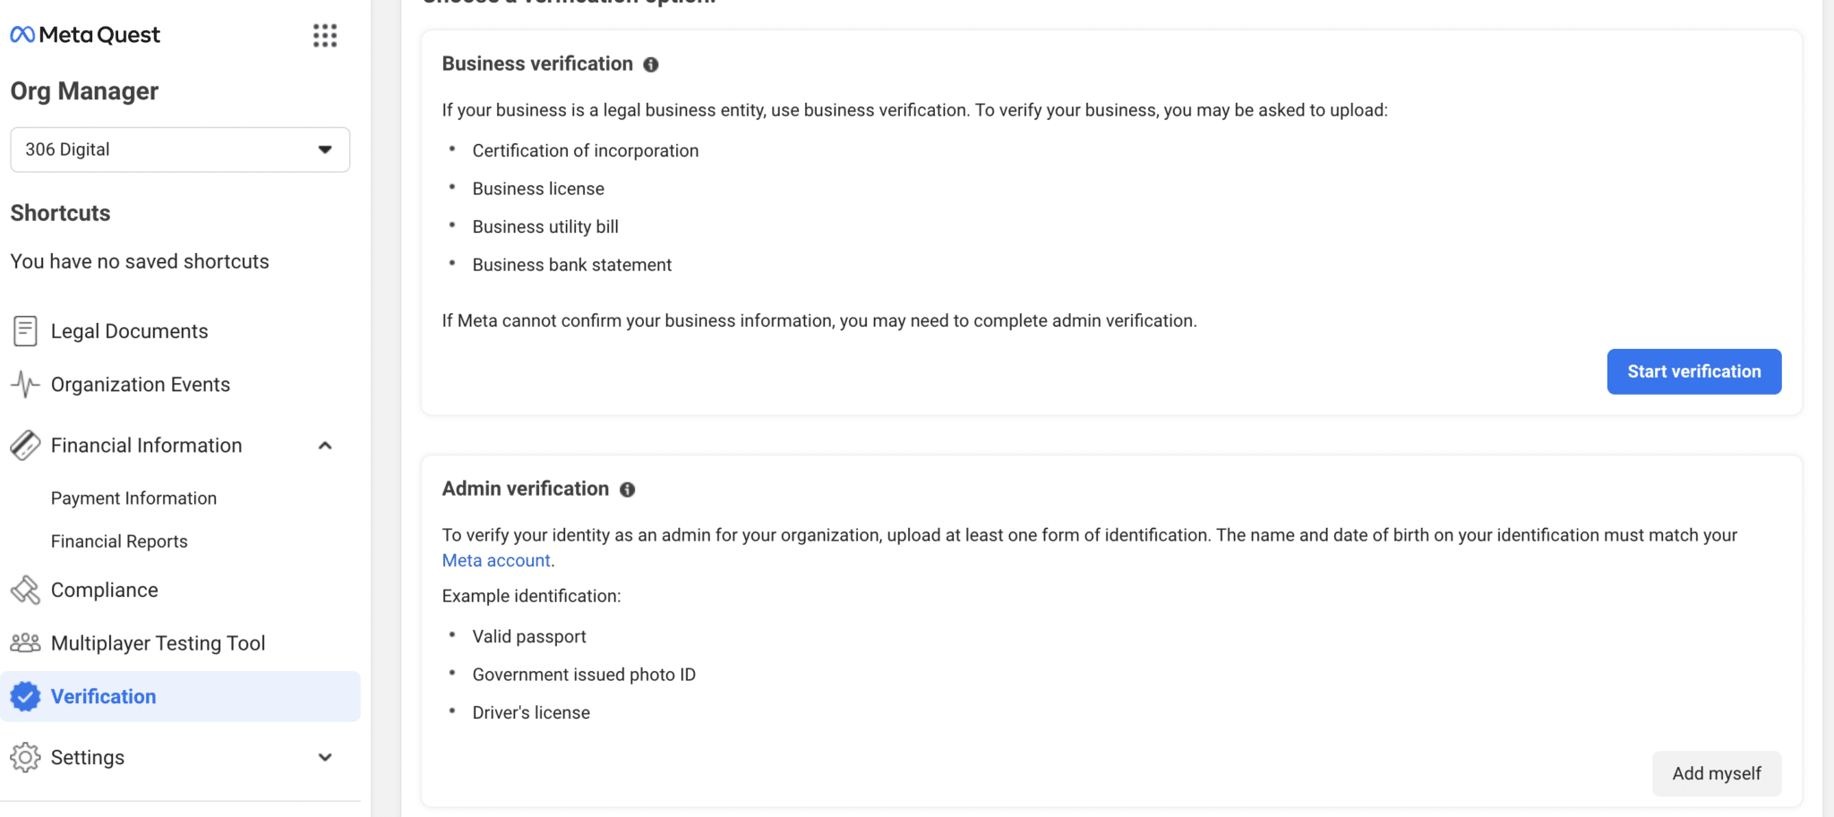Open Financial Reports page
The height and width of the screenshot is (817, 1834).
[x=119, y=541]
